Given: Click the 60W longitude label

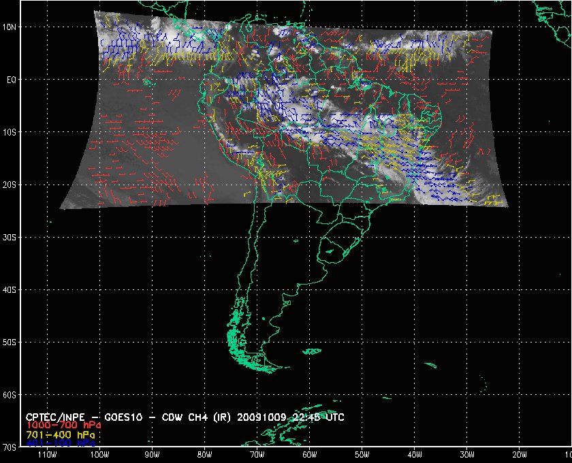Looking at the screenshot, I should pyautogui.click(x=309, y=454).
